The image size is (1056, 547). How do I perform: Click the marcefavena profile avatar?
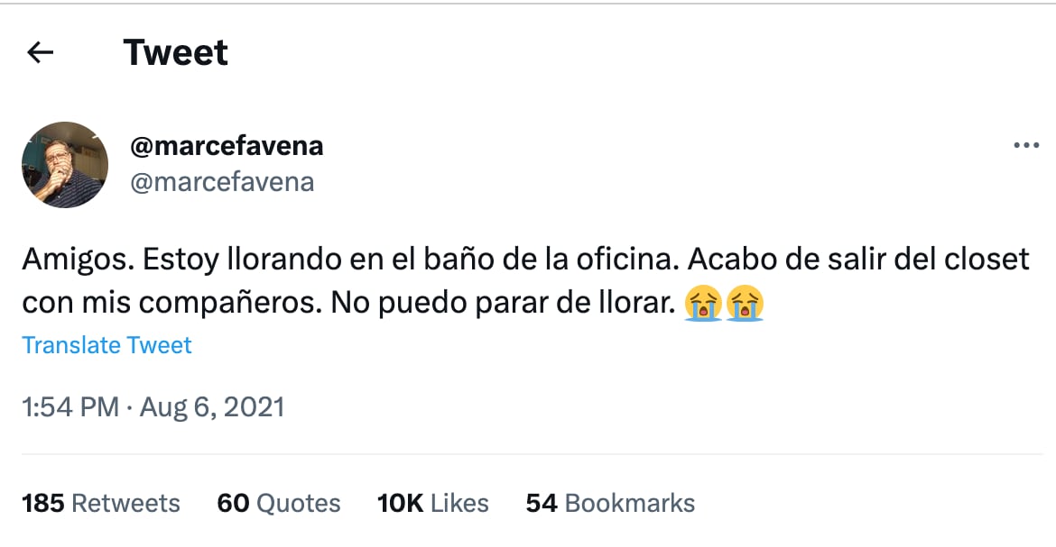(65, 165)
